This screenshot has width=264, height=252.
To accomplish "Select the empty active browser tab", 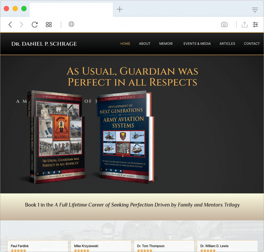I will pyautogui.click(x=71, y=10).
